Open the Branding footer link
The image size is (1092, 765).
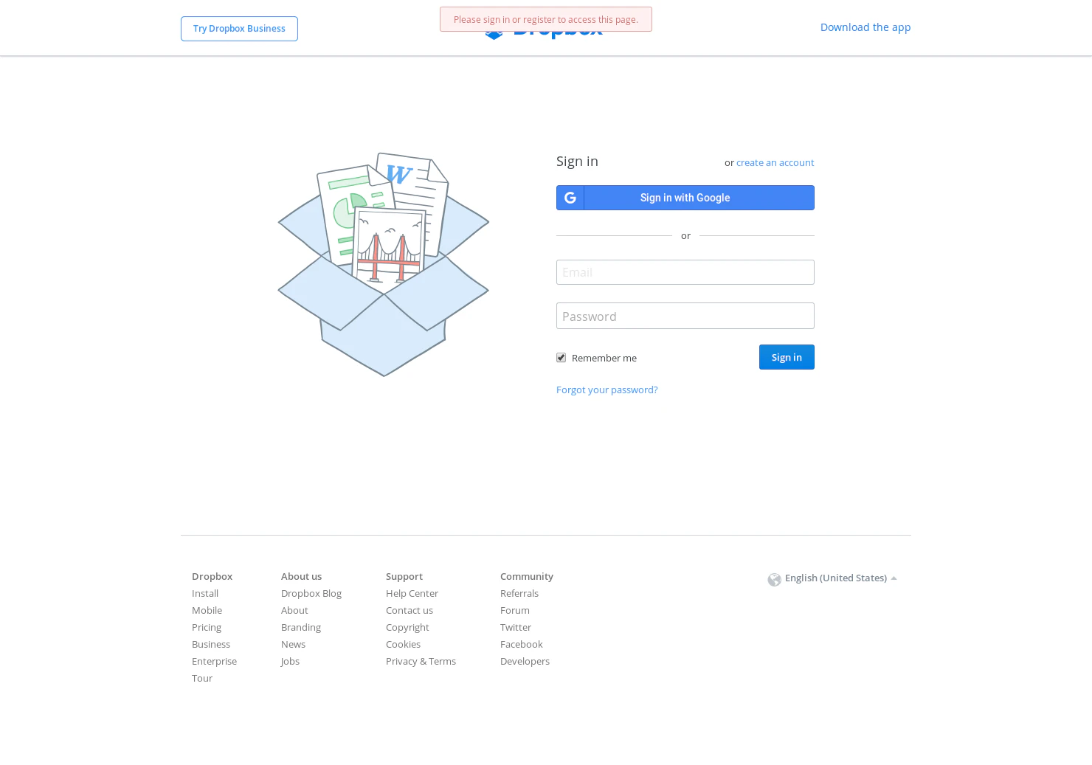[x=301, y=627]
